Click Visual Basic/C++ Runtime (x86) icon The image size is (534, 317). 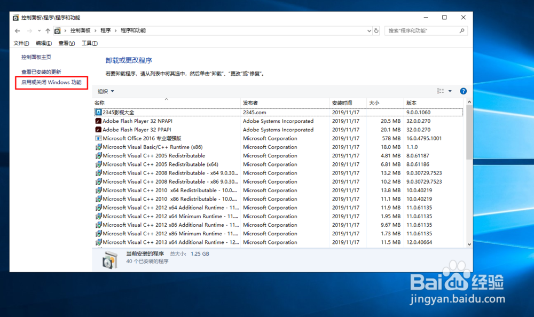click(98, 147)
